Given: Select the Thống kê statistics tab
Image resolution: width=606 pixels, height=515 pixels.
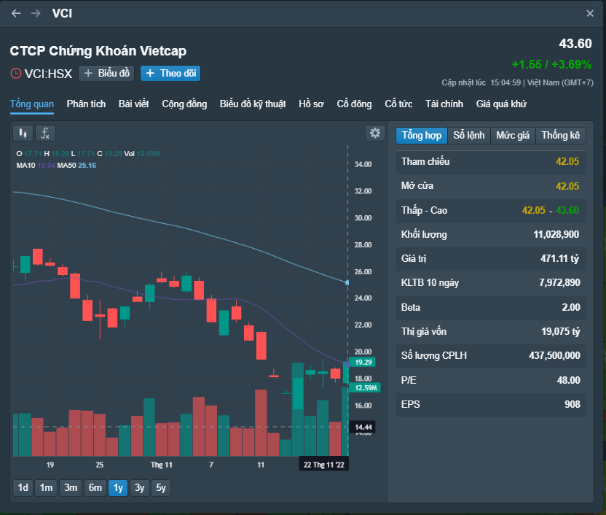Looking at the screenshot, I should coord(560,136).
